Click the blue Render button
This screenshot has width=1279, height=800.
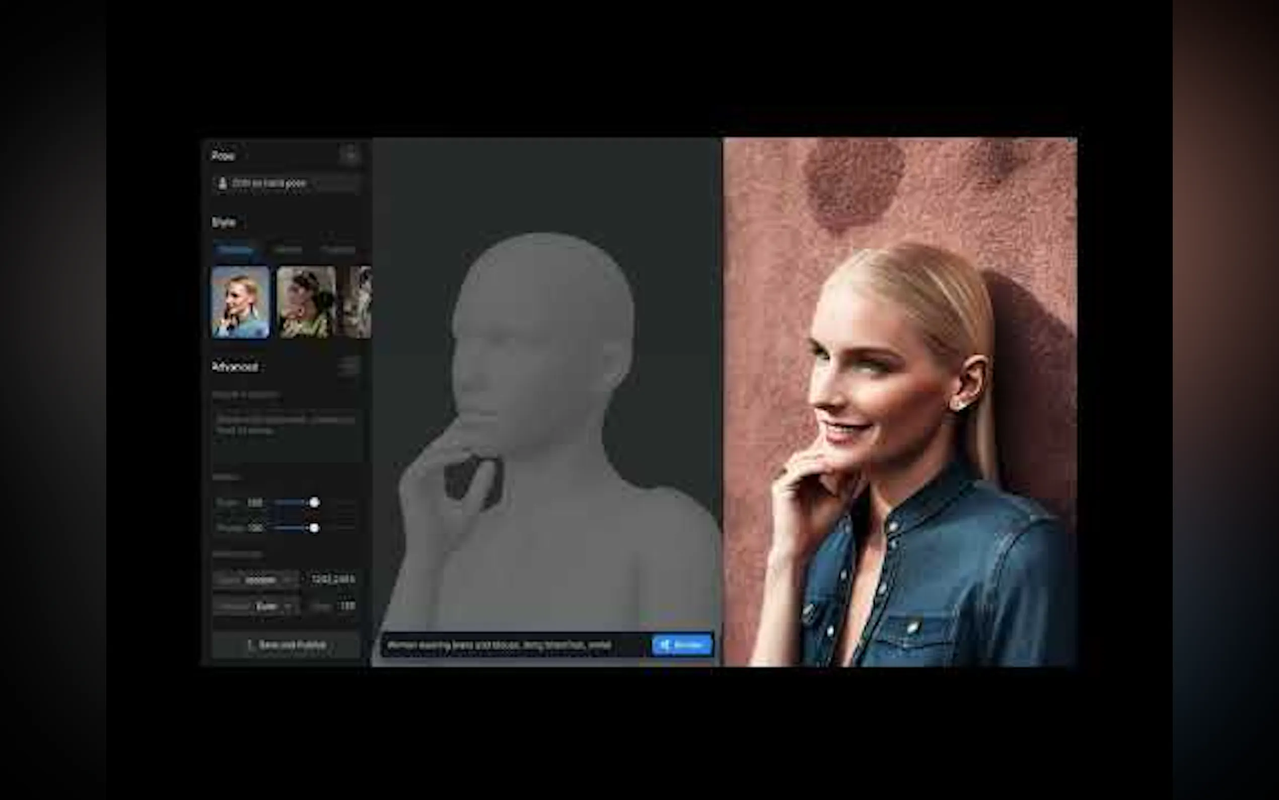[x=682, y=644]
